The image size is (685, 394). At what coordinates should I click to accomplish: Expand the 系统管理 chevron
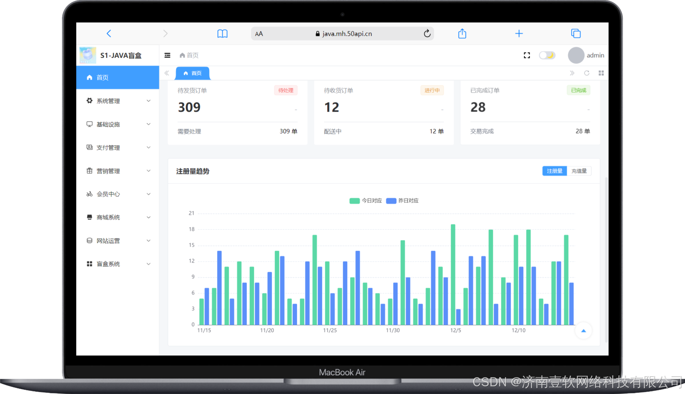pyautogui.click(x=149, y=101)
